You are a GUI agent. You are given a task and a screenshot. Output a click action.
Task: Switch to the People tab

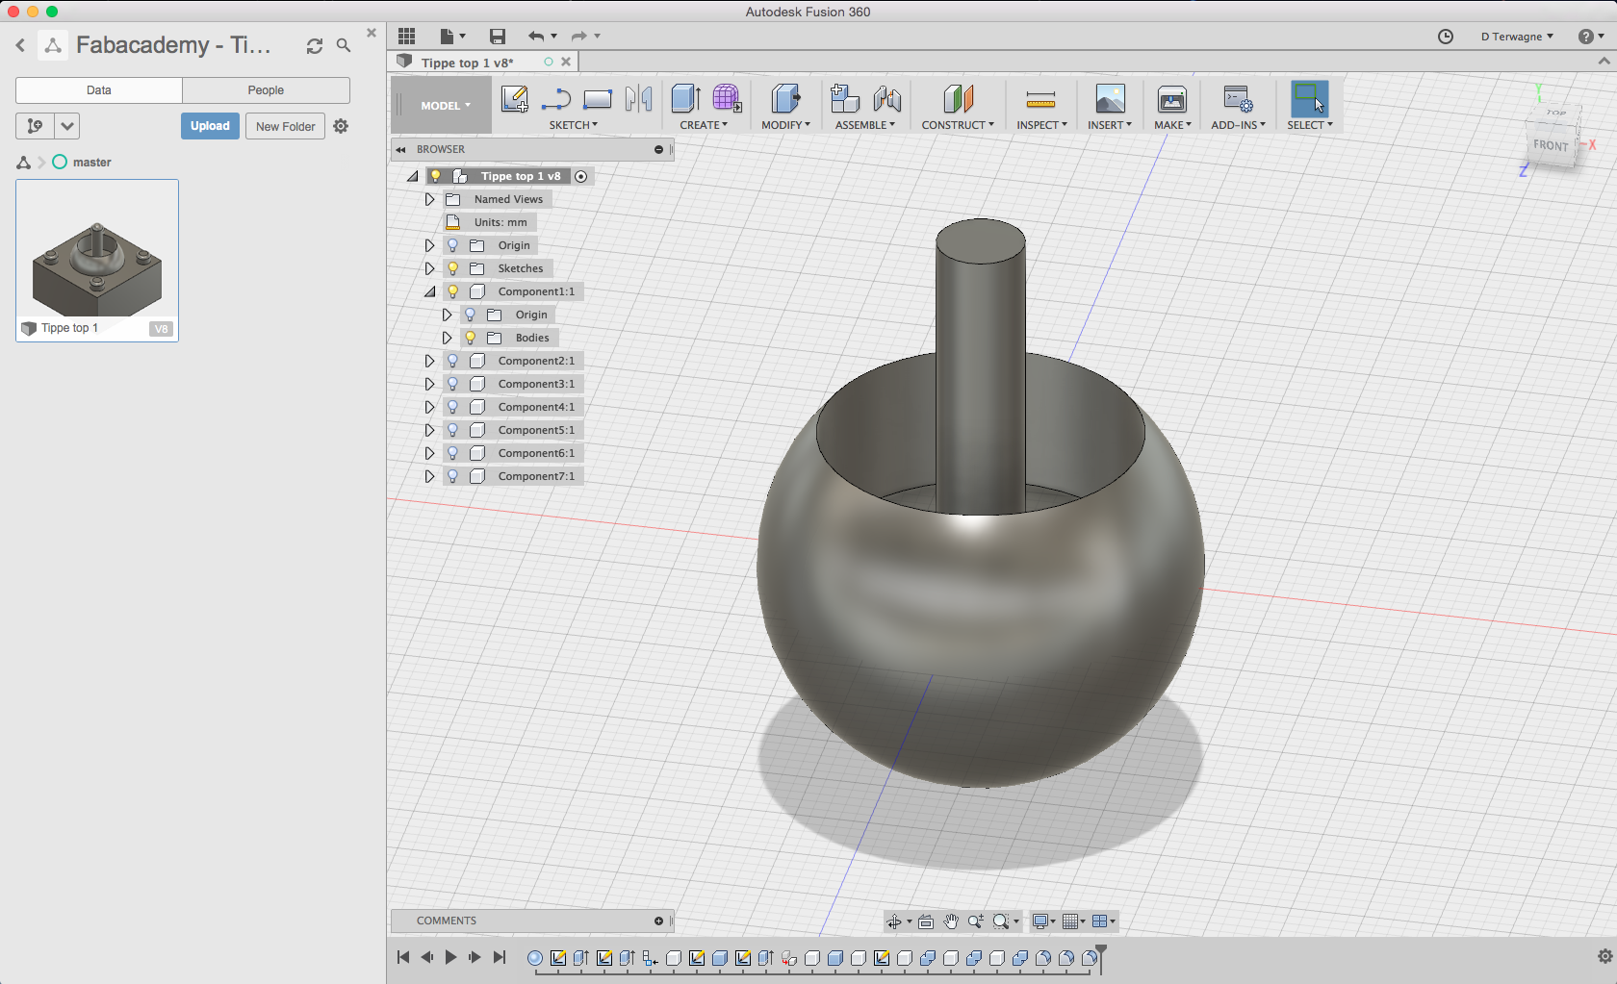(266, 90)
